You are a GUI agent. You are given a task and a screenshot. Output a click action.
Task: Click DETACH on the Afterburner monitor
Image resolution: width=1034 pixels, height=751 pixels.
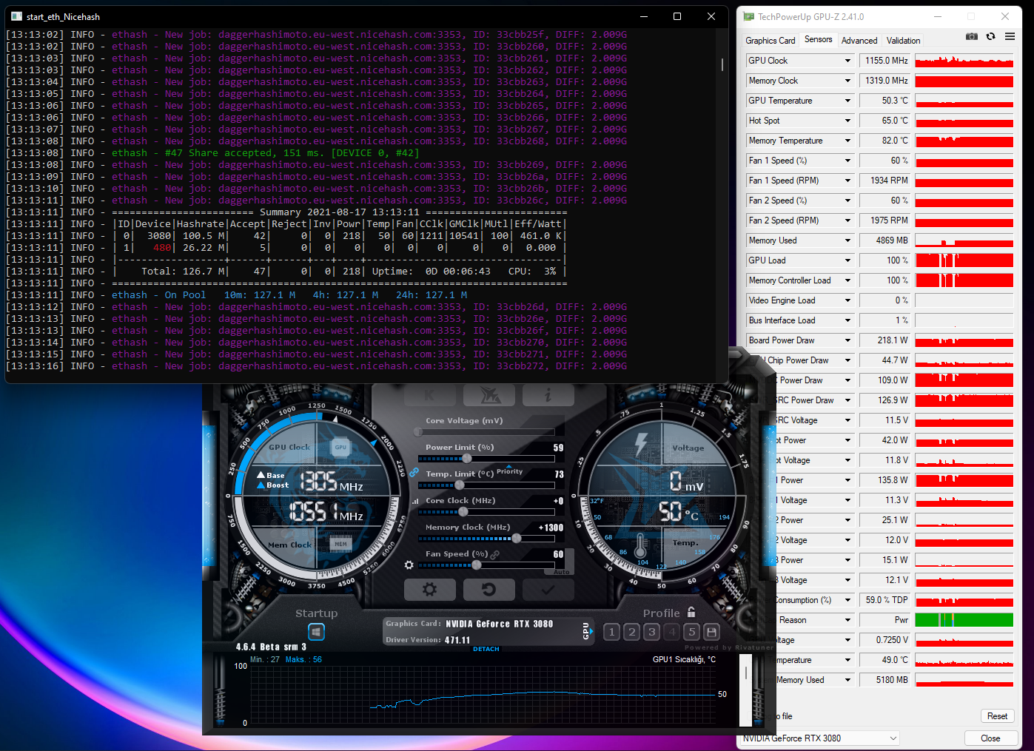click(486, 649)
